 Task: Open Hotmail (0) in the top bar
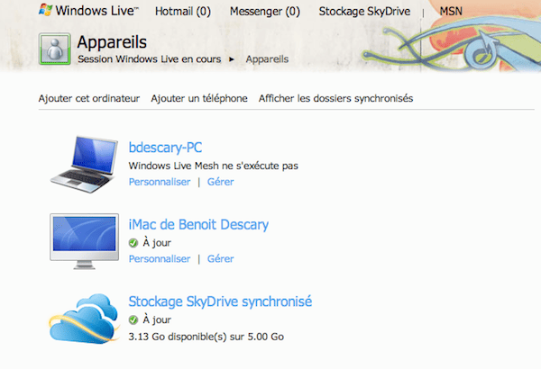183,13
